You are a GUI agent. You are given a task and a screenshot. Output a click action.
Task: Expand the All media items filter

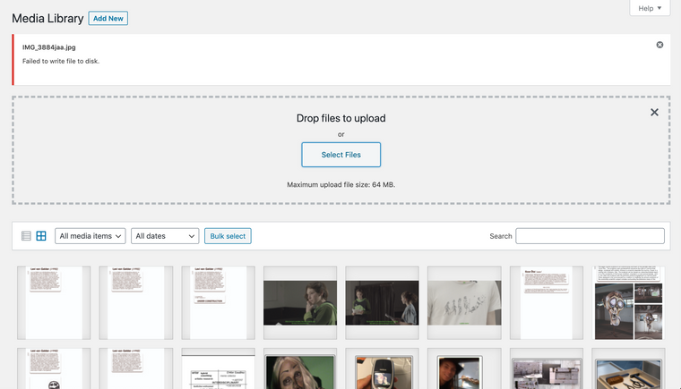coord(90,236)
